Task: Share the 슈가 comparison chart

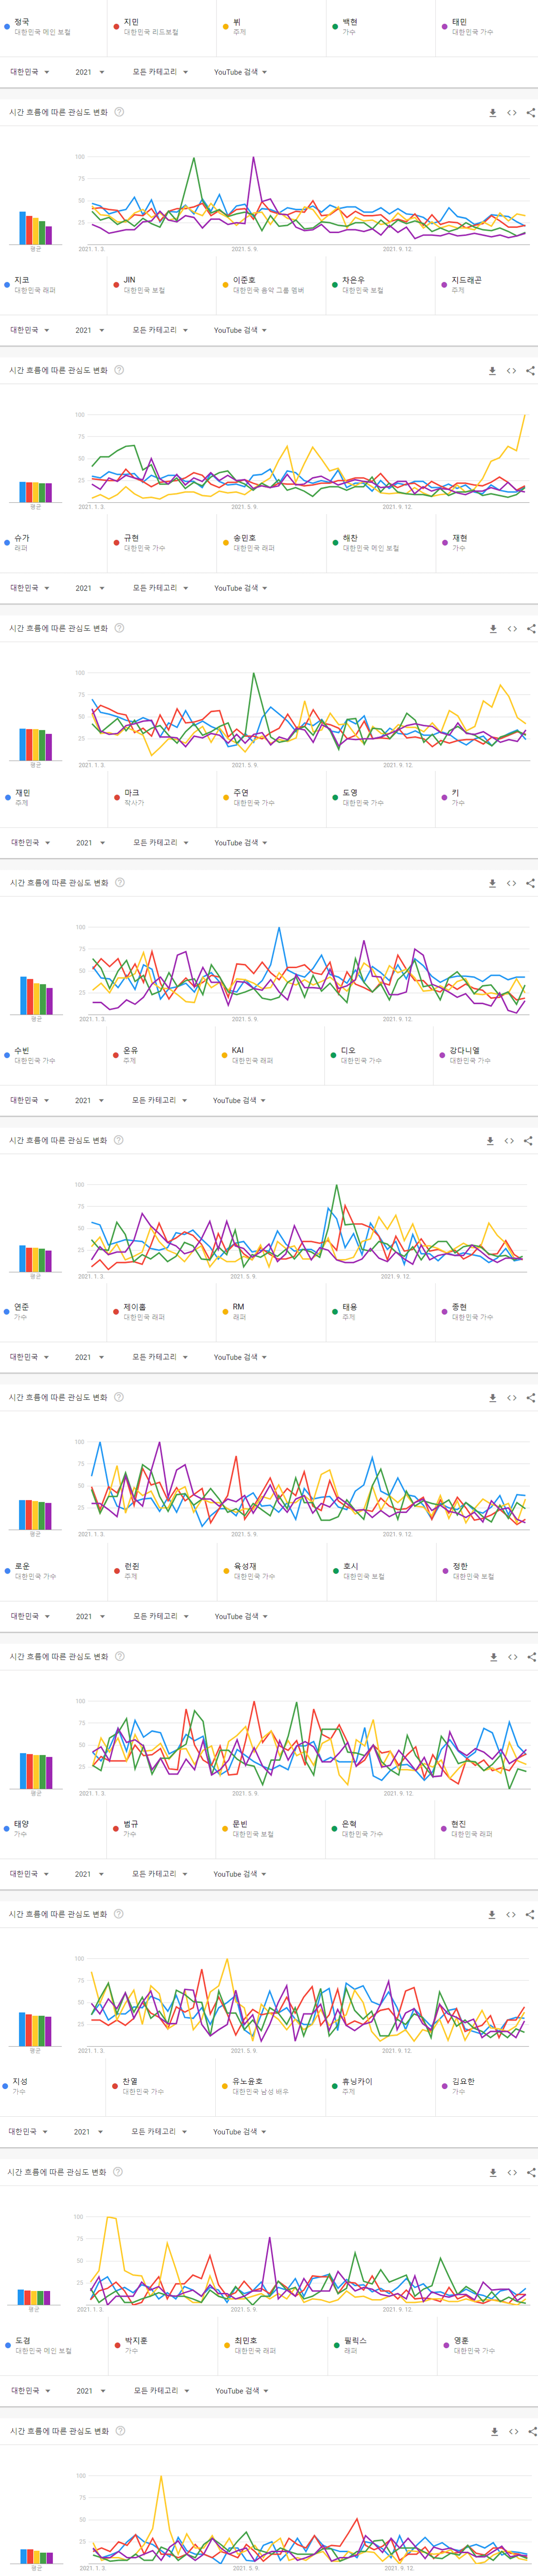Action: [x=531, y=629]
